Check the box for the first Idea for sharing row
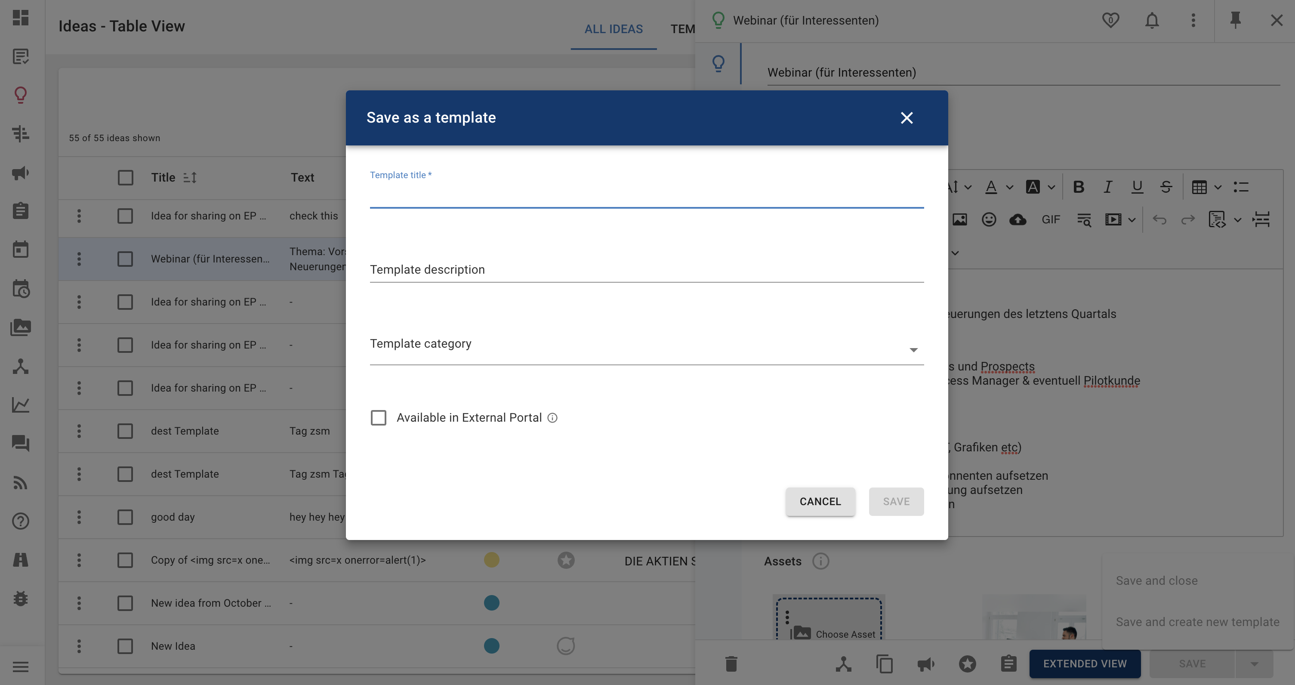This screenshot has height=685, width=1295. (x=125, y=216)
